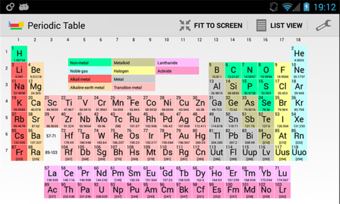Tap the battery charging icon
Viewport: 340px width, 204px height.
pyautogui.click(x=306, y=7)
